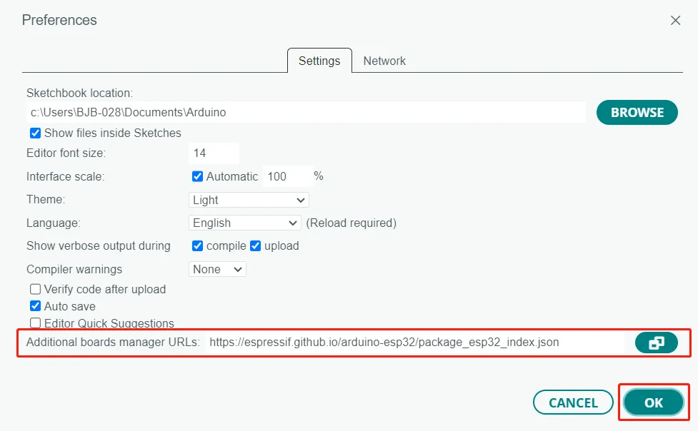Click the BROWSE button for sketchbook location

tap(637, 113)
